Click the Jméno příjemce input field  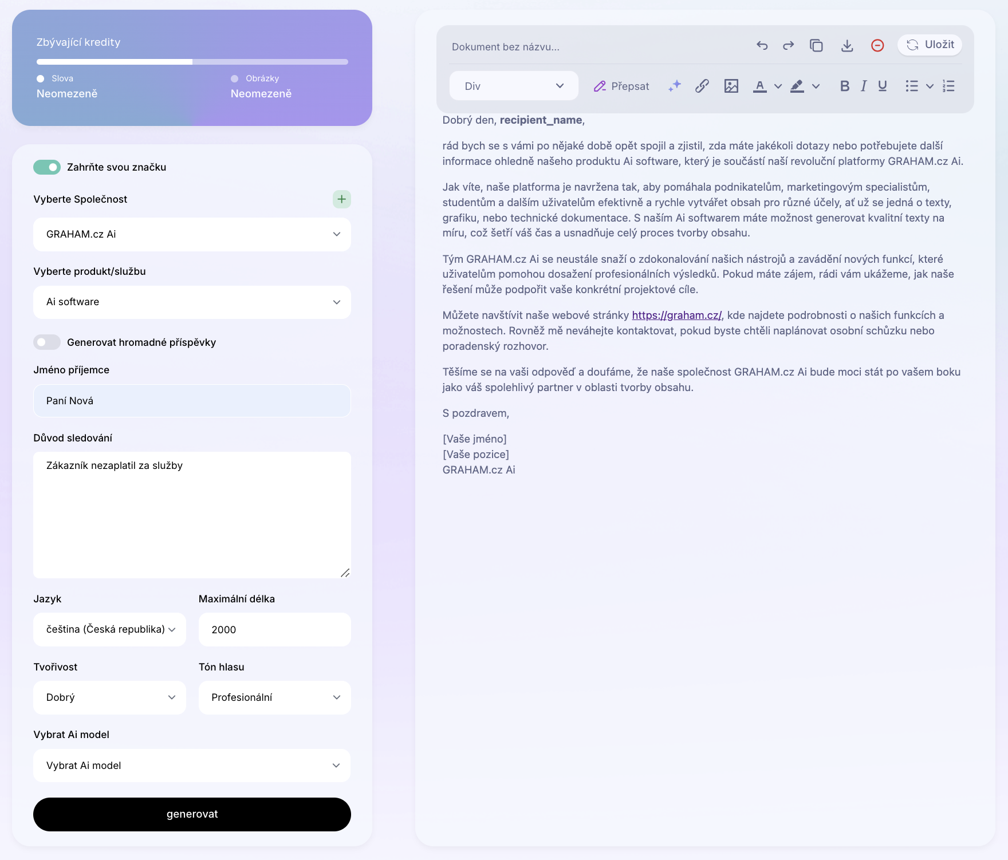(192, 401)
